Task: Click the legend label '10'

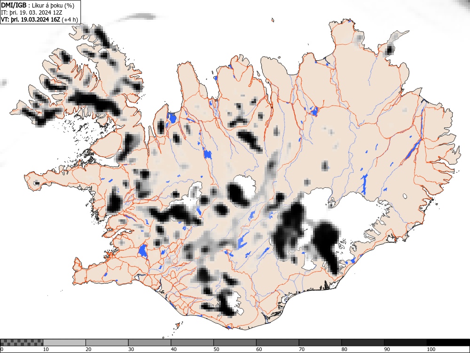Action: point(46,349)
